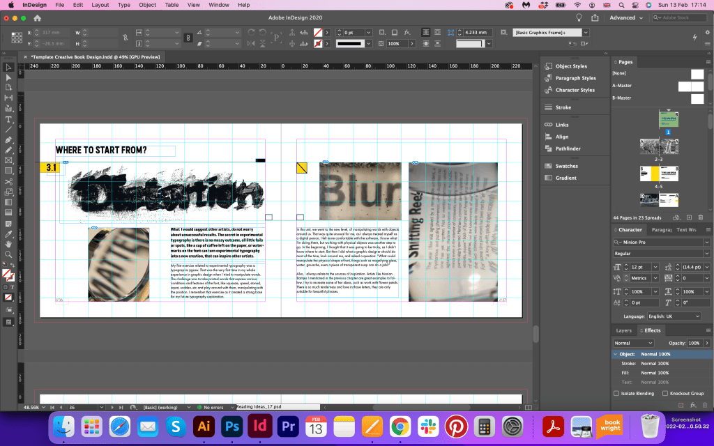The width and height of the screenshot is (714, 446).
Task: Select the Zoom magnifier tool
Action: pos(8,254)
